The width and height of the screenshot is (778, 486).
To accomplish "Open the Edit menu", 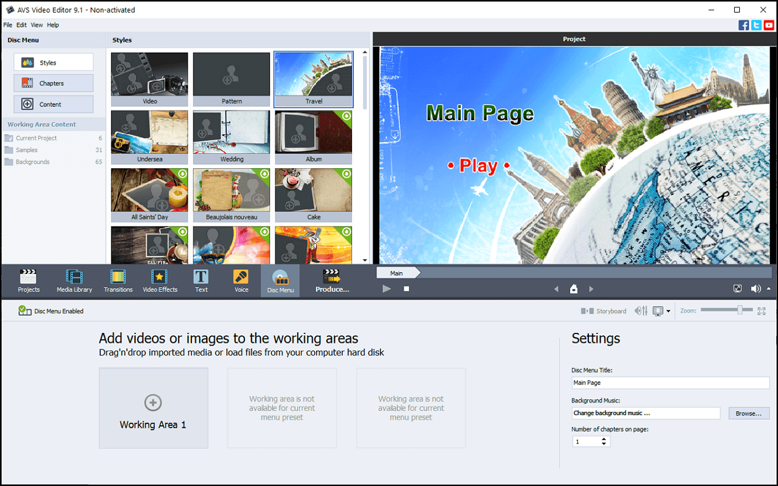I will point(22,25).
